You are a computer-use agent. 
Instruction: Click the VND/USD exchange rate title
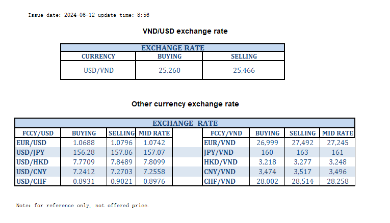pyautogui.click(x=185, y=31)
